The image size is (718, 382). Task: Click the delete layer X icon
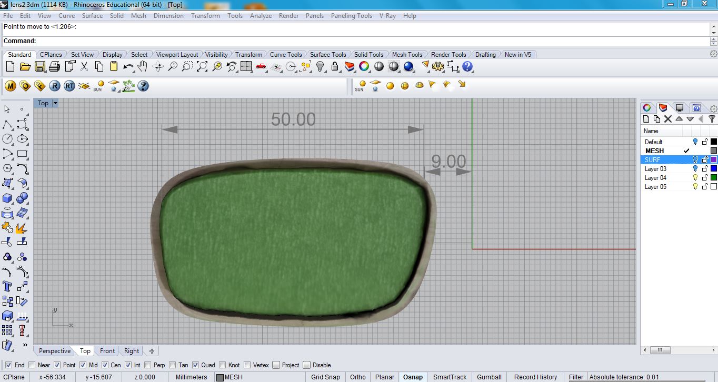667,119
